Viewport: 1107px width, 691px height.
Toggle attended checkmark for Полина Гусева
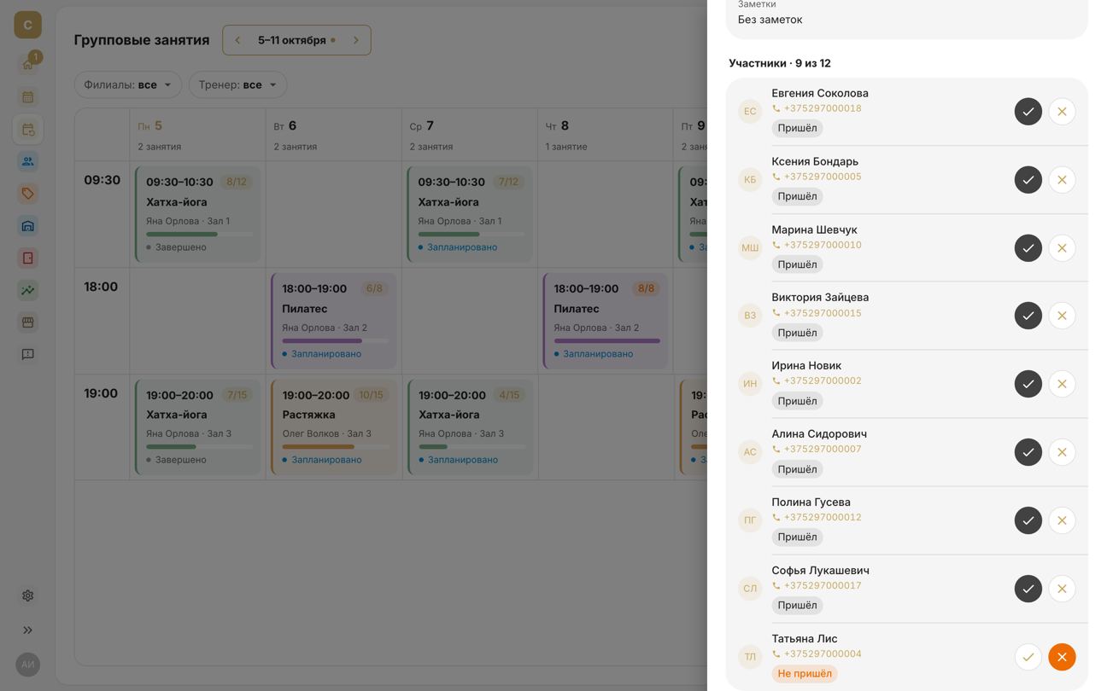coord(1028,520)
